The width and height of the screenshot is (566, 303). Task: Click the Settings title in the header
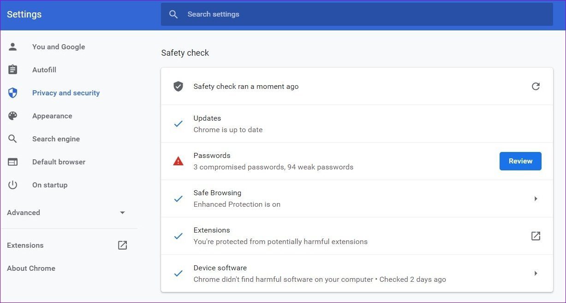point(24,14)
